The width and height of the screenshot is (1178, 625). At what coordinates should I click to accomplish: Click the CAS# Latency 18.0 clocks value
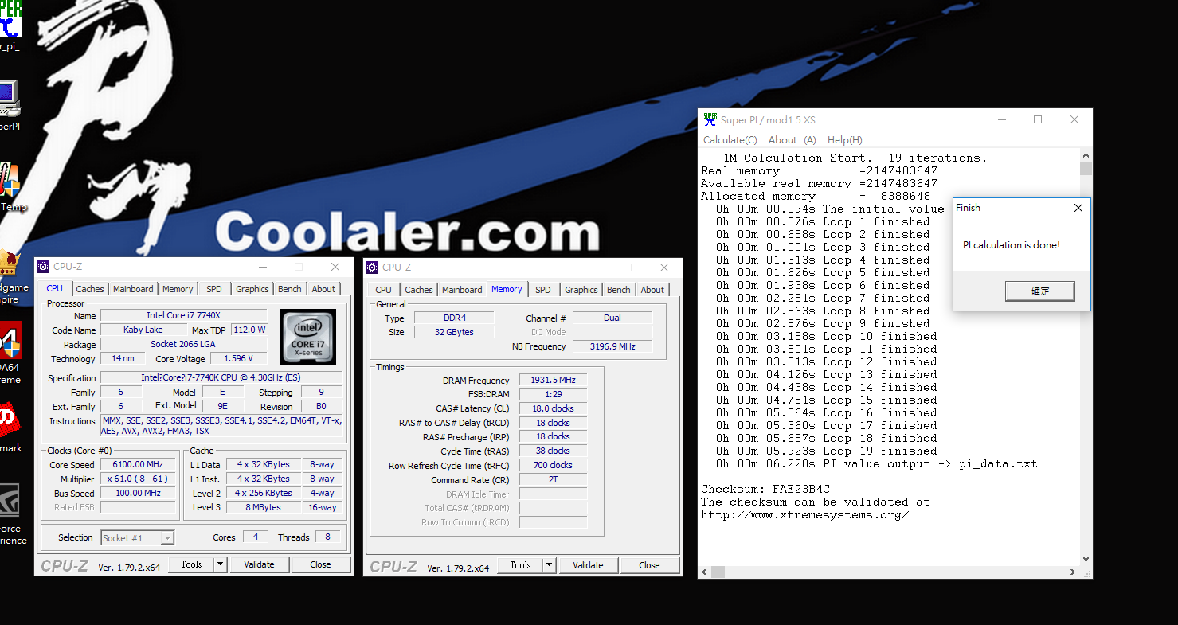coord(553,408)
